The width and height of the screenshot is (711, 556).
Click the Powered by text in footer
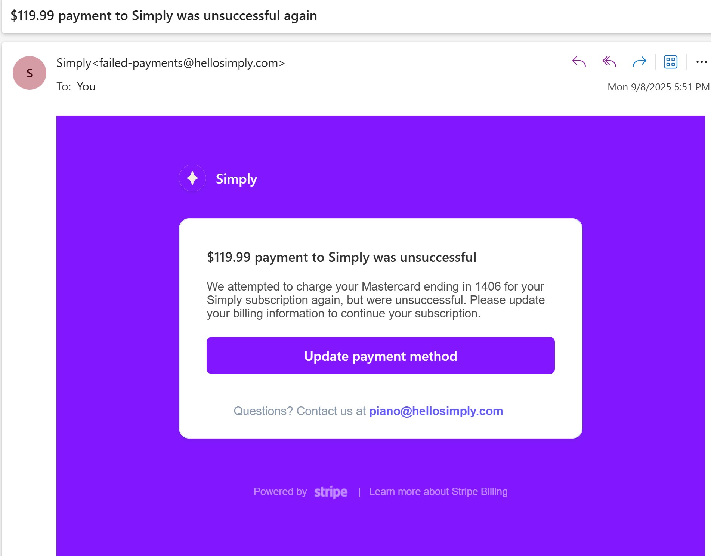(280, 491)
